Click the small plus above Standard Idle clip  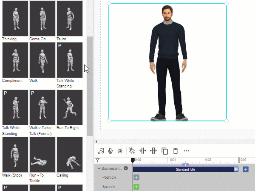185,165
